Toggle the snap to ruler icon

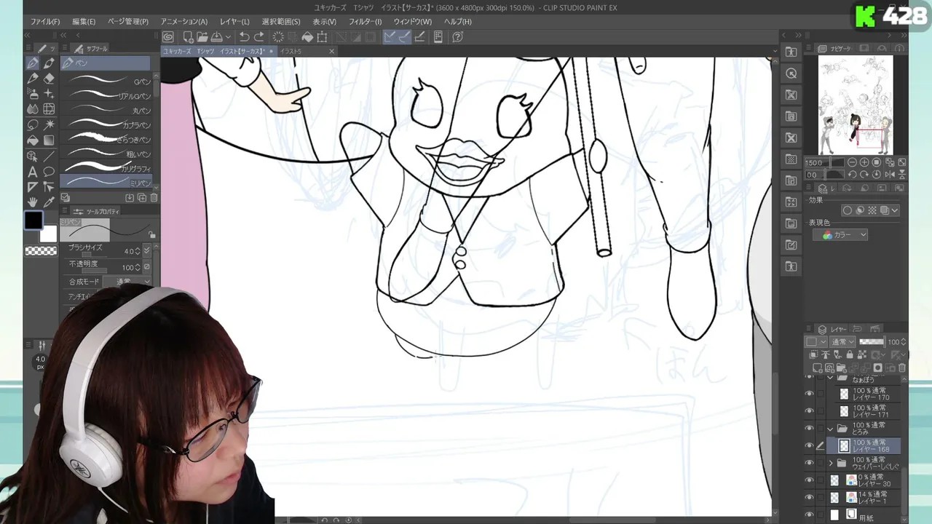click(390, 37)
